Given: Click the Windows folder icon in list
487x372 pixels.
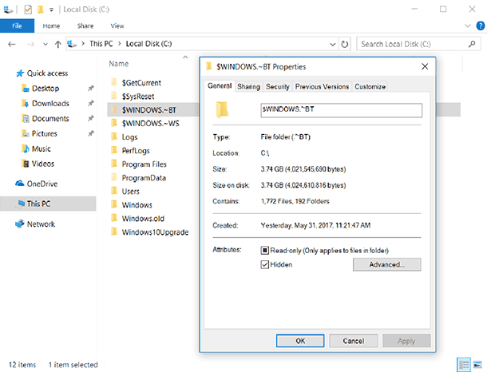Looking at the screenshot, I should [114, 204].
